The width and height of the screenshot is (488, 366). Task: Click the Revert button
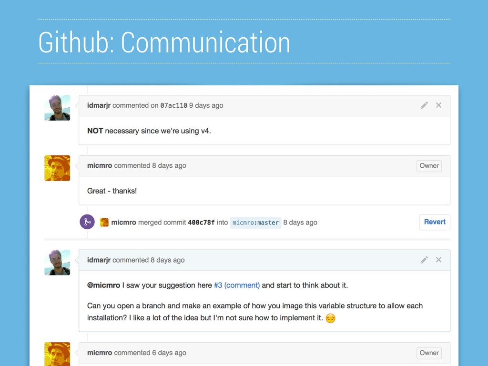coord(435,222)
